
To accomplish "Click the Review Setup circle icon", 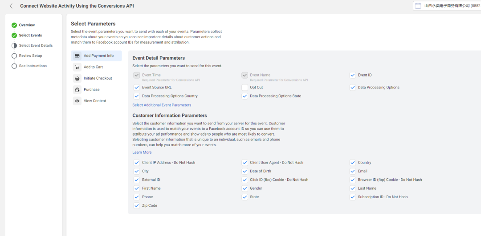I will (x=14, y=56).
